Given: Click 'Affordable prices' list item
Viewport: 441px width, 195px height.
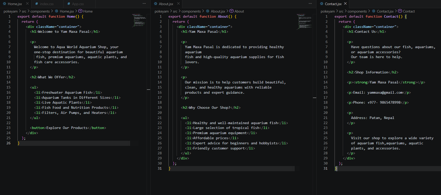Looking at the screenshot, I should [212, 138].
